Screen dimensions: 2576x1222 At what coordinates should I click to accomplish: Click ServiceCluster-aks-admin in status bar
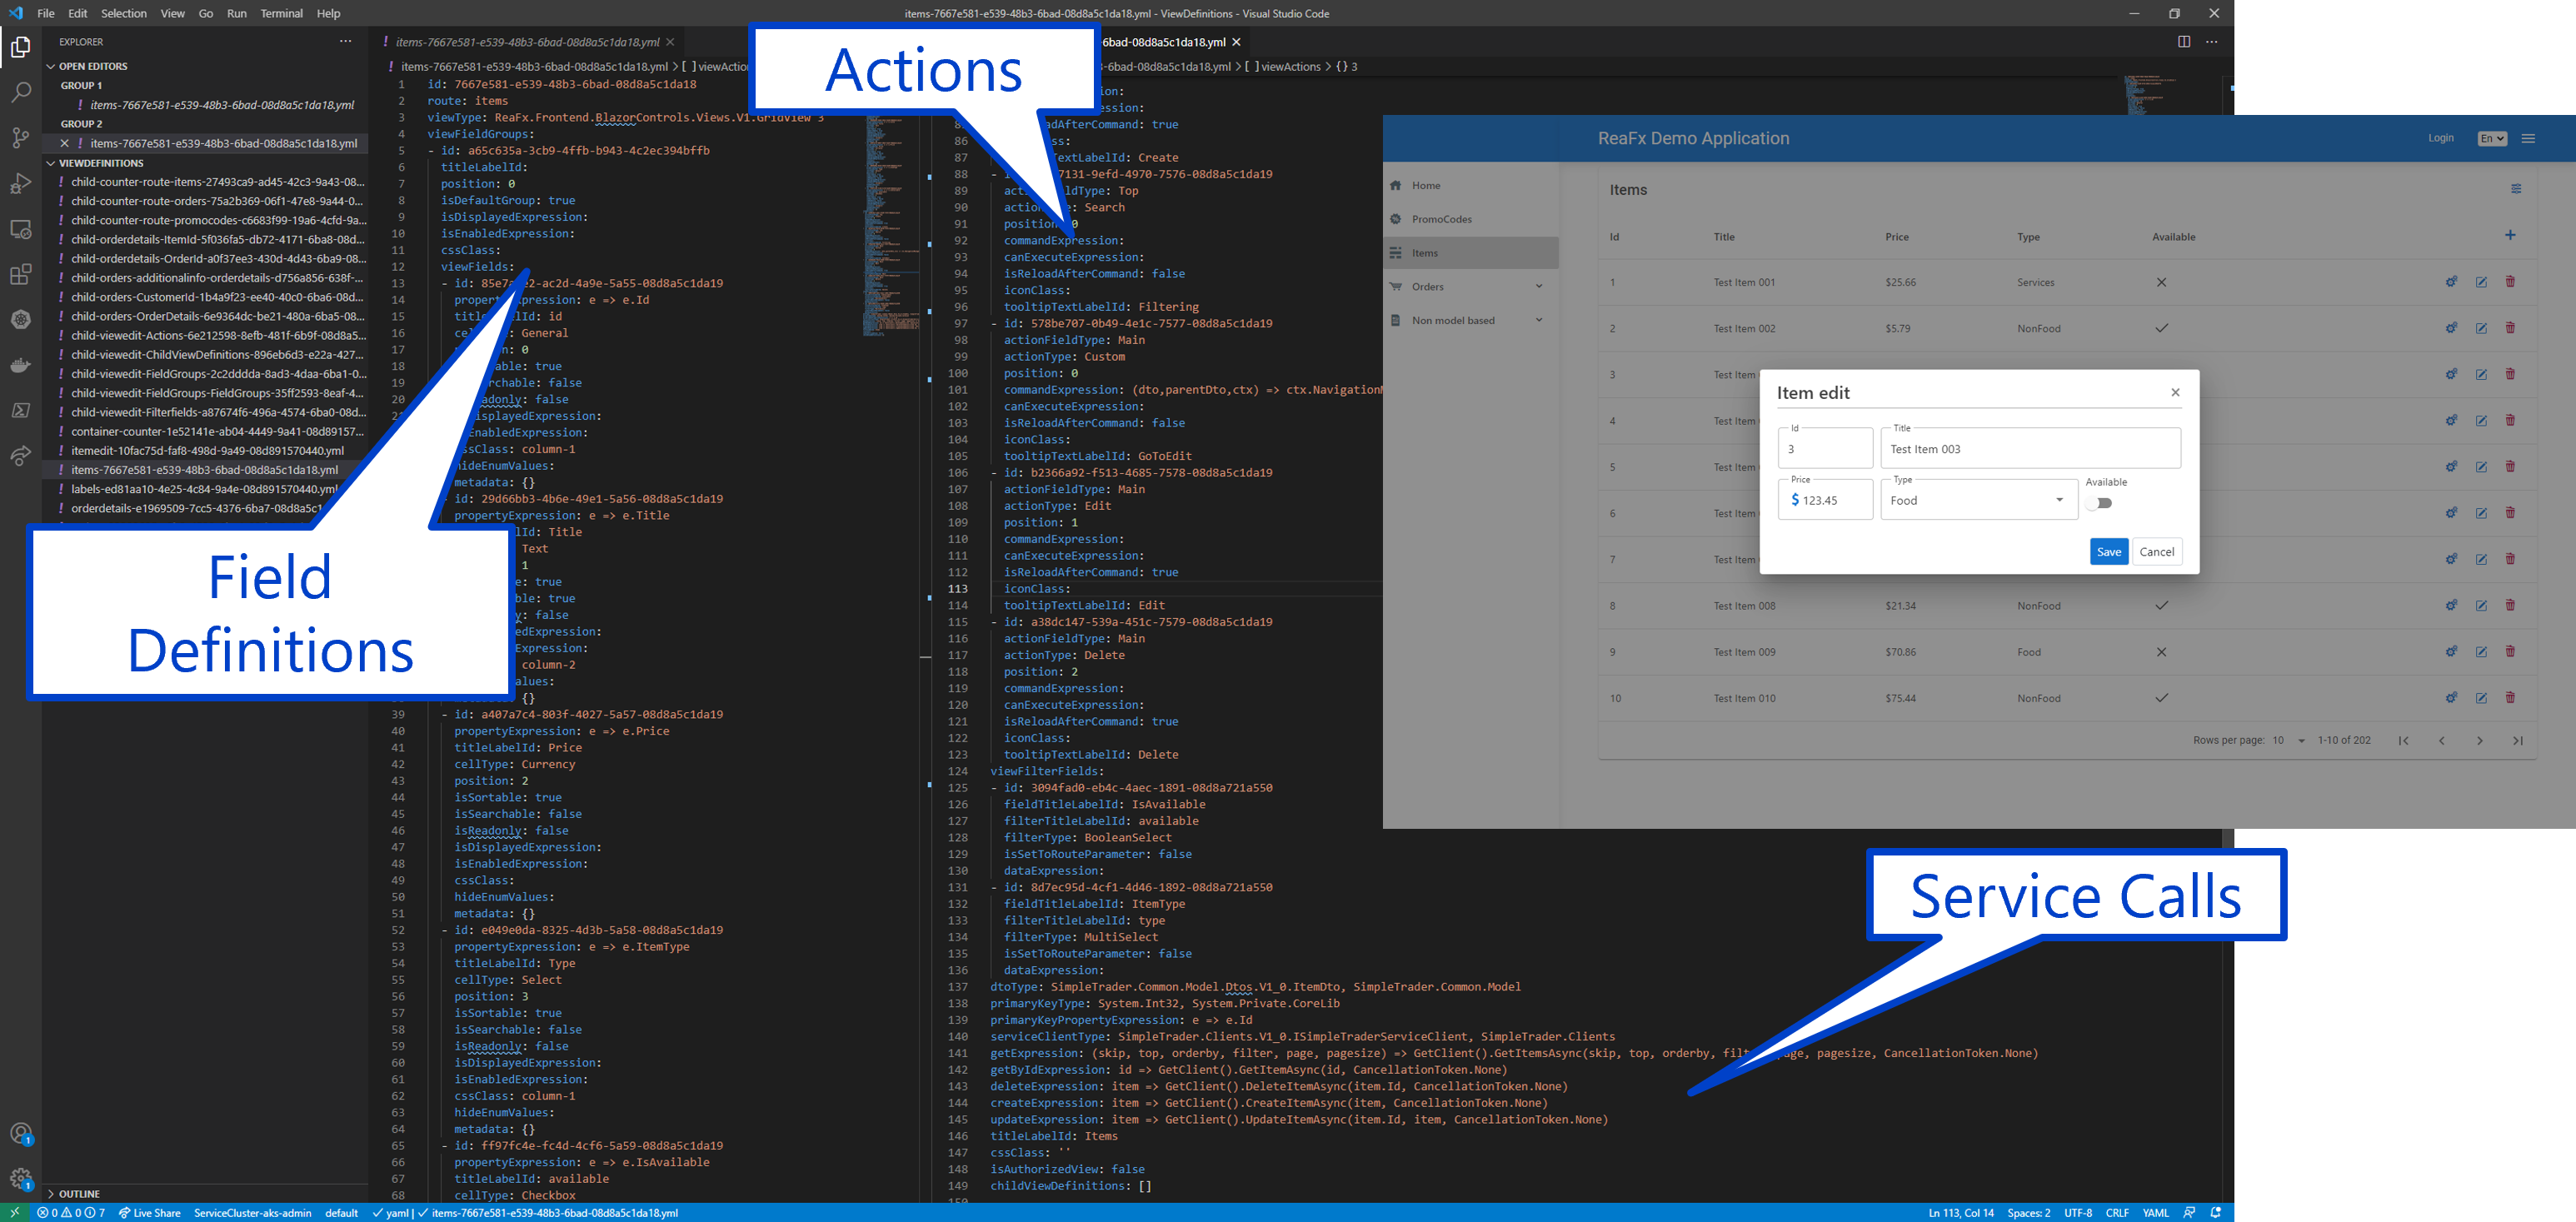click(x=252, y=1213)
